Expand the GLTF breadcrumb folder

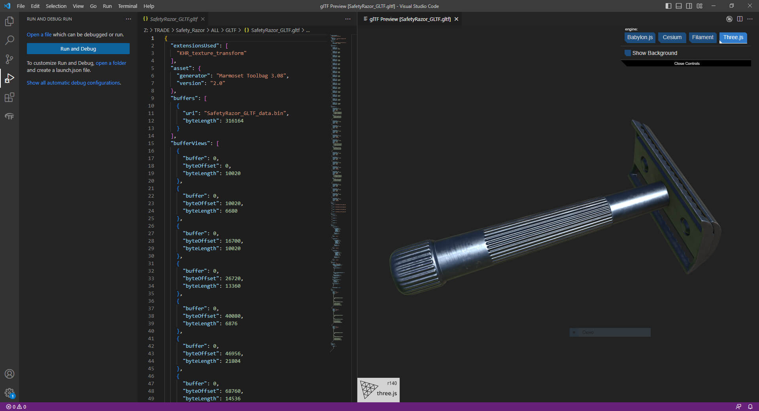coord(230,30)
